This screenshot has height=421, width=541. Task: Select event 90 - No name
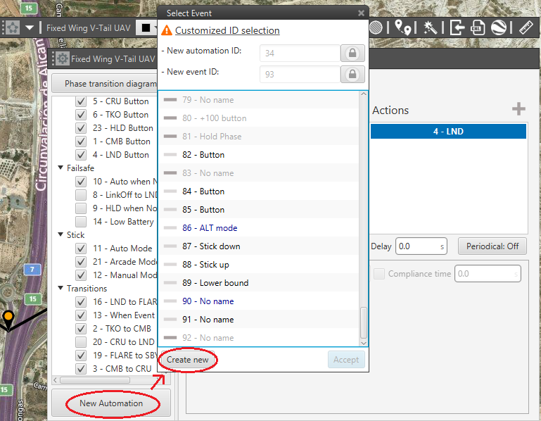pyautogui.click(x=259, y=301)
